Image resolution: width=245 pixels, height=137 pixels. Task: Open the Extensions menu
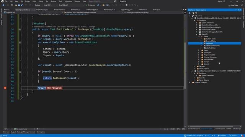tap(68, 1)
